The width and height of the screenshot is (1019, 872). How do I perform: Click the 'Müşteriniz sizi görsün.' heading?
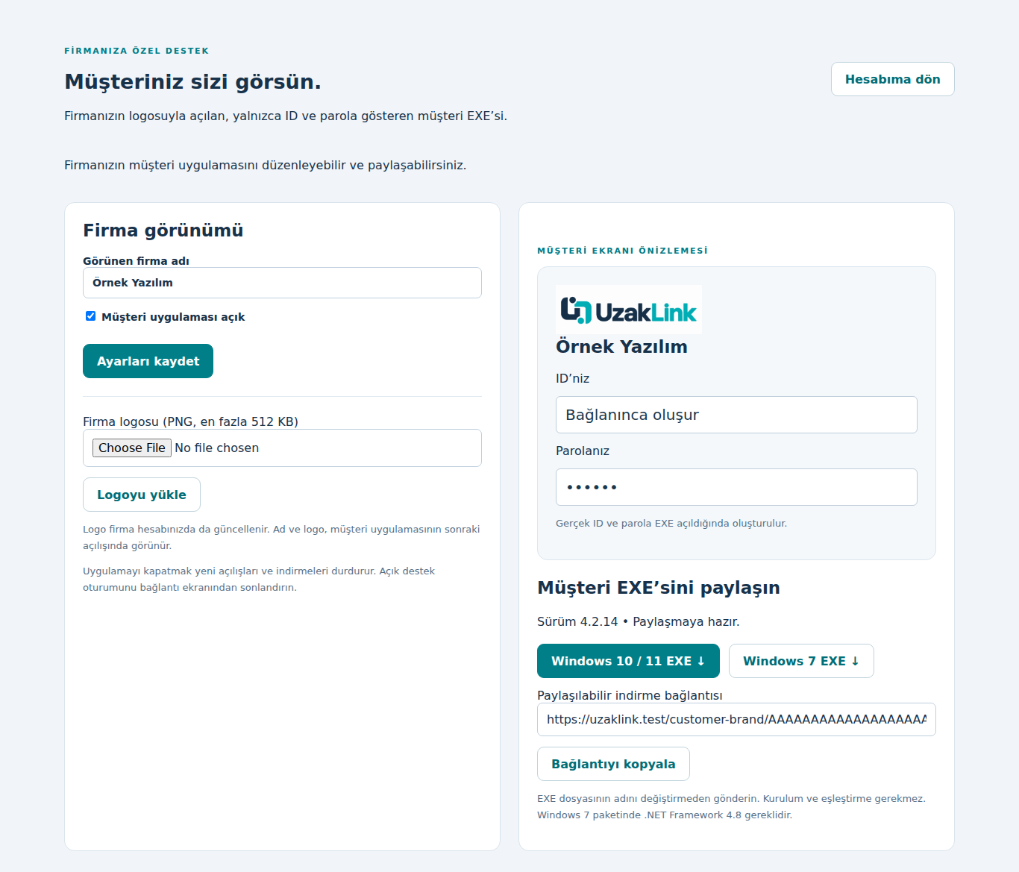pyautogui.click(x=192, y=81)
